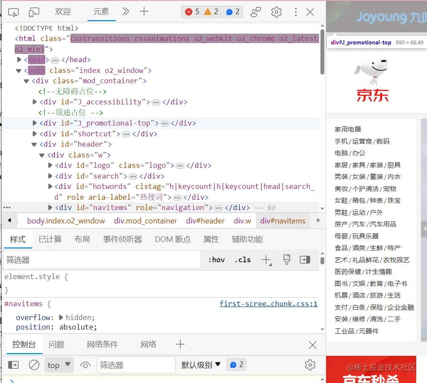Select the 网络条件 drawer tab
This screenshot has height=383, width=427.
(x=102, y=345)
